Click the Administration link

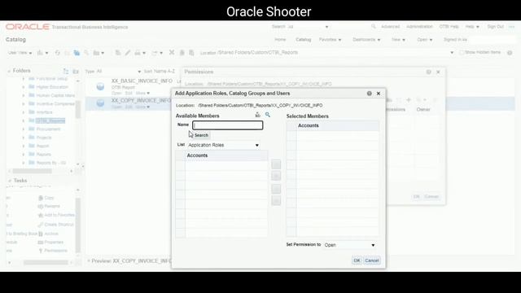(x=419, y=27)
